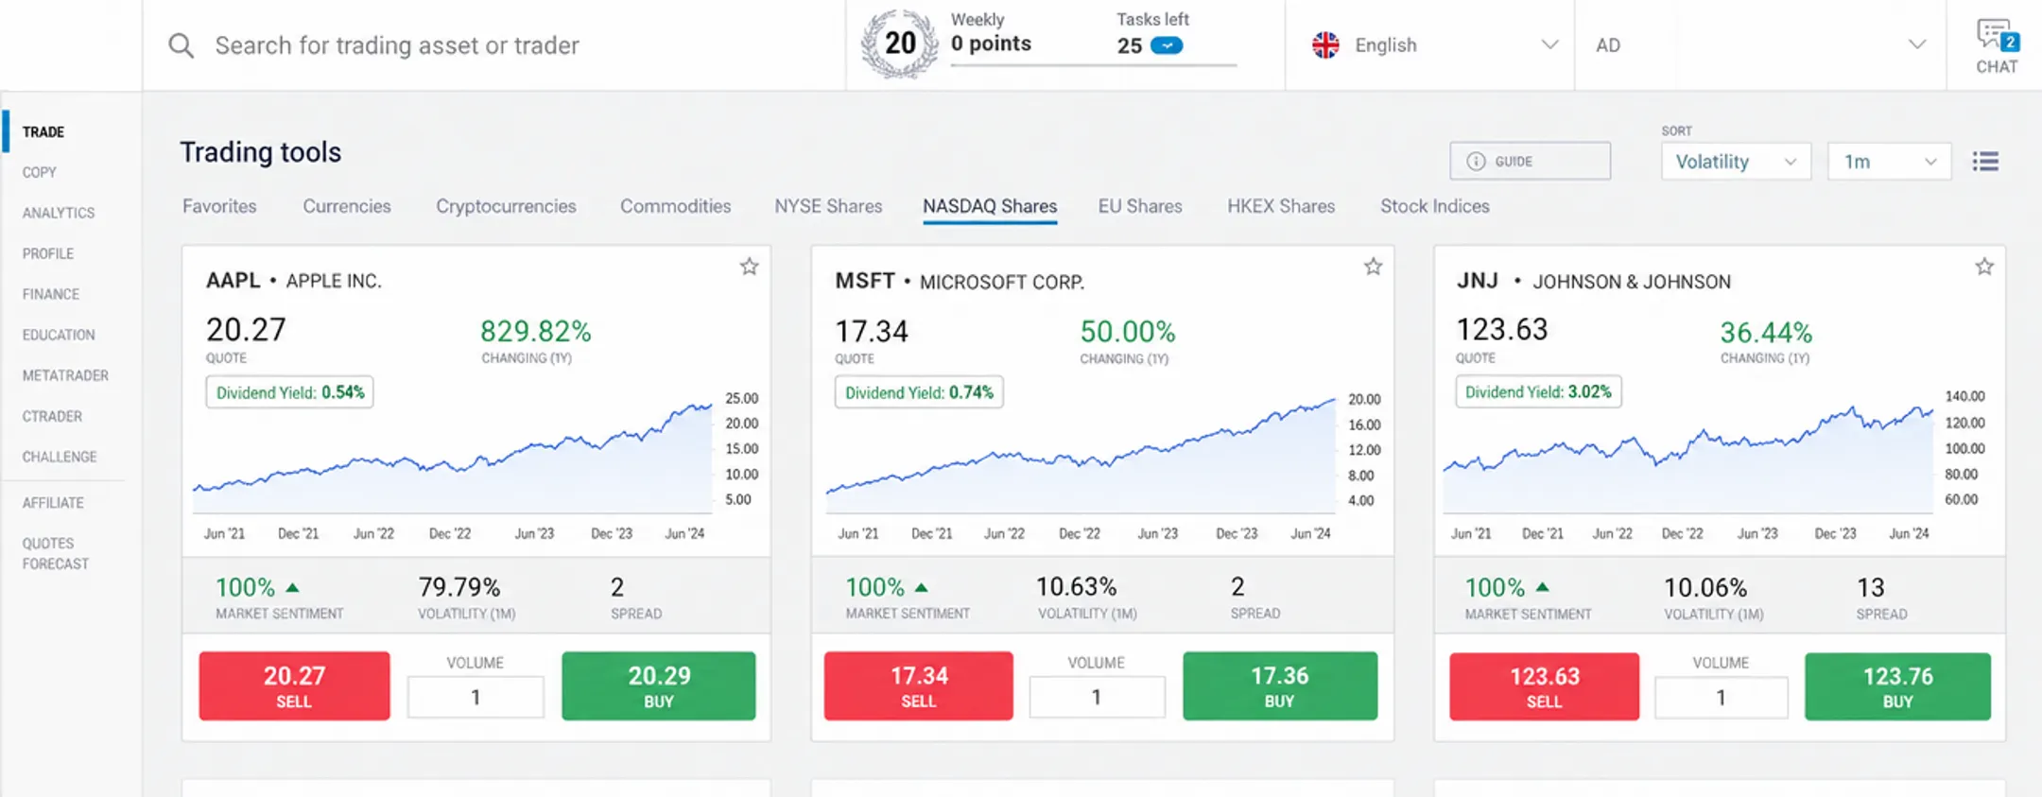Switch to list view icon
The height and width of the screenshot is (797, 2042).
(x=1985, y=162)
